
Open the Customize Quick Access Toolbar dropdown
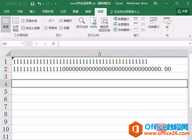point(56,4)
